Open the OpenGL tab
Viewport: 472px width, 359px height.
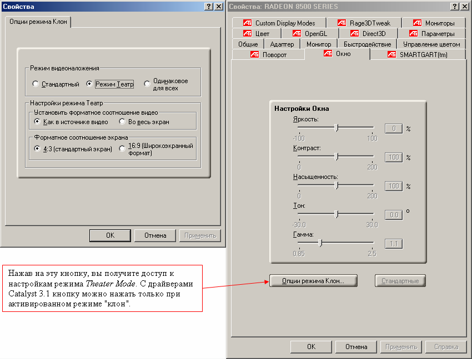tap(310, 34)
